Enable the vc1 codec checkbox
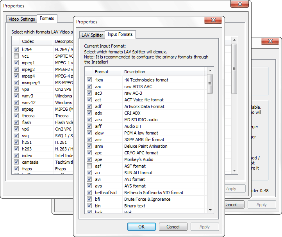Image resolution: width=282 pixels, height=237 pixels. (16, 56)
